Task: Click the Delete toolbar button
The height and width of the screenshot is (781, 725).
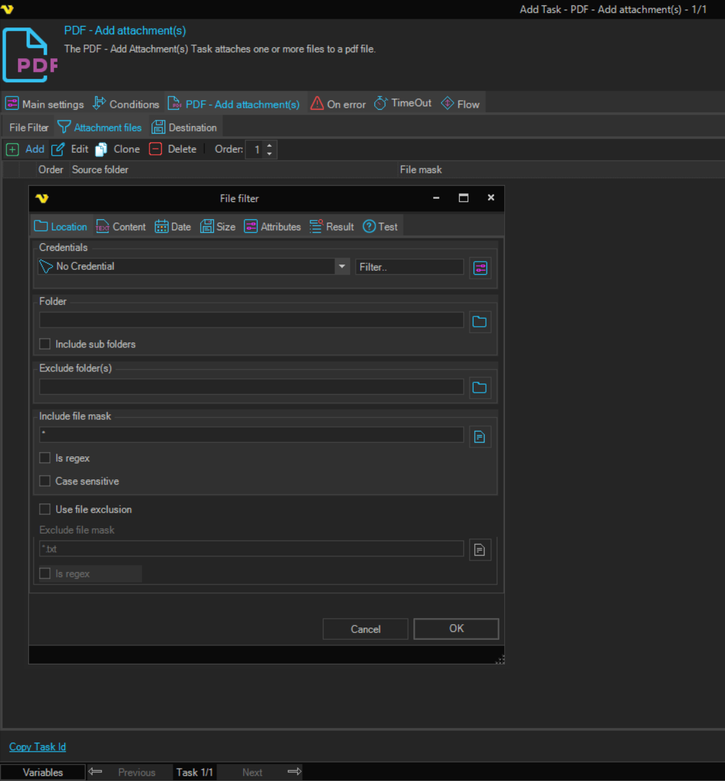Action: [173, 149]
